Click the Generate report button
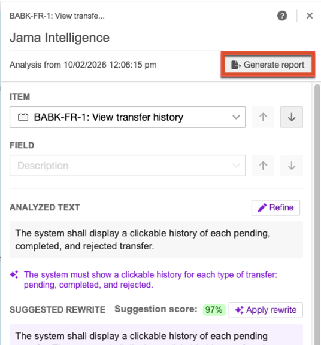The image size is (321, 345). [268, 65]
